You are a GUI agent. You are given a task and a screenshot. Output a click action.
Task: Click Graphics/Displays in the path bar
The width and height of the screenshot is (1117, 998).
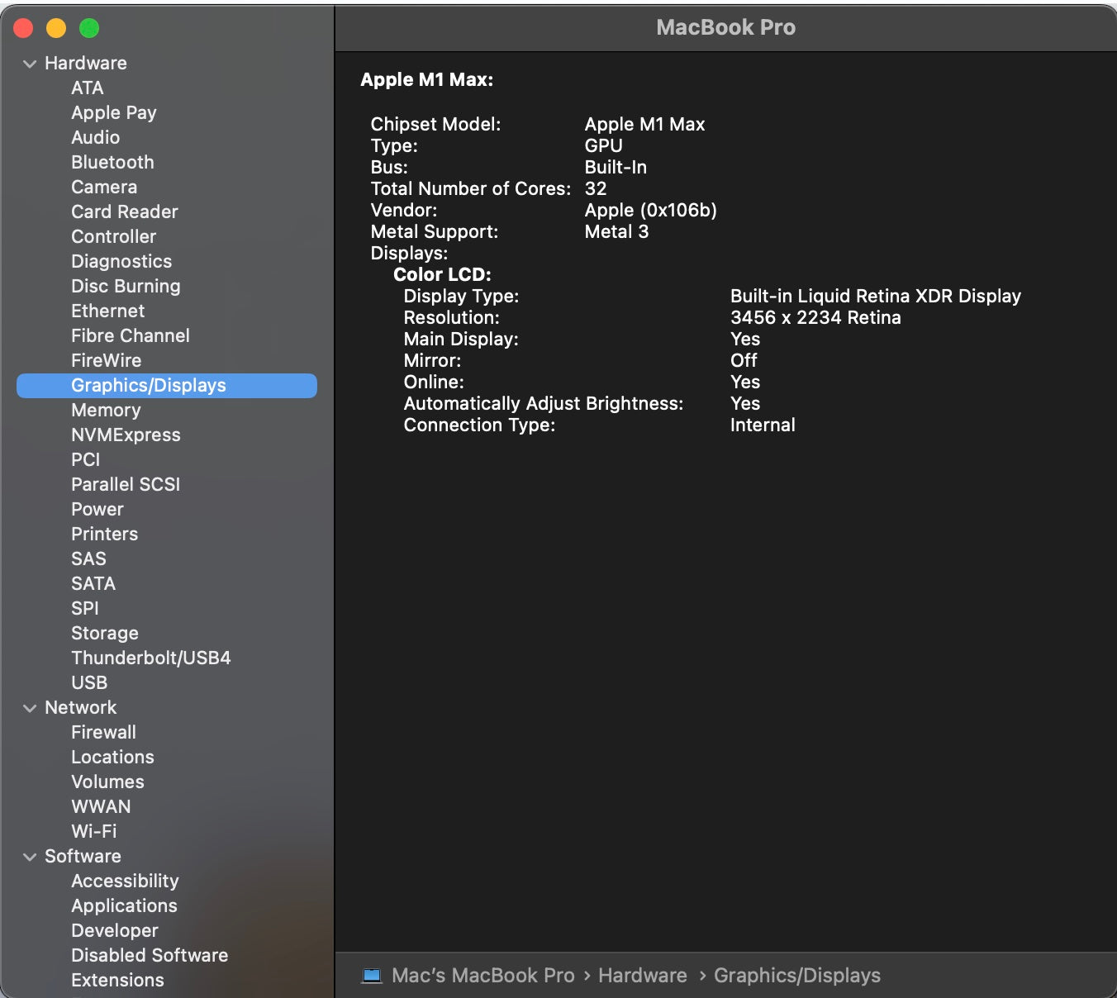pos(796,976)
